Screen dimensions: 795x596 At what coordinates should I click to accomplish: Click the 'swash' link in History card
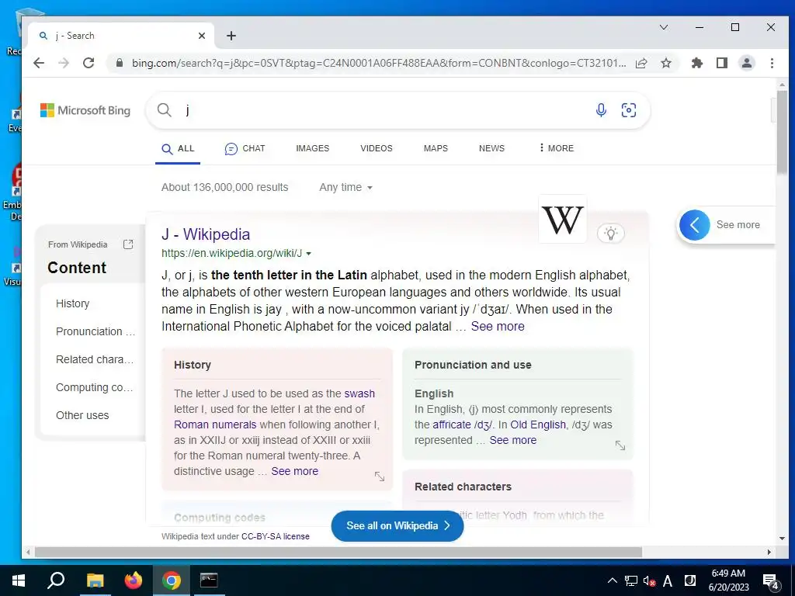click(x=359, y=393)
